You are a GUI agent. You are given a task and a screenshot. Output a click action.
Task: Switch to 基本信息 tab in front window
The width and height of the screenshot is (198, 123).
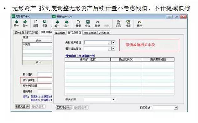pos(60,33)
